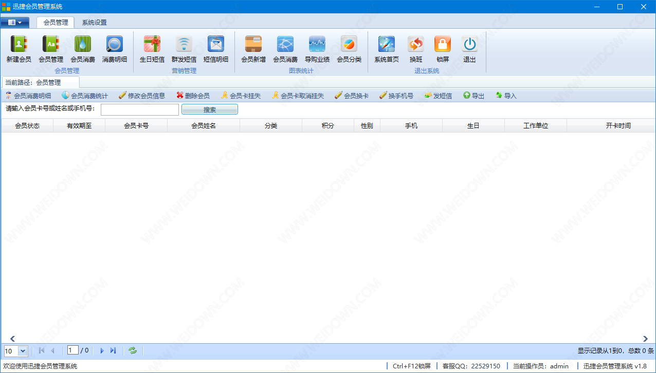Click 导入 import toolbar item

[506, 96]
